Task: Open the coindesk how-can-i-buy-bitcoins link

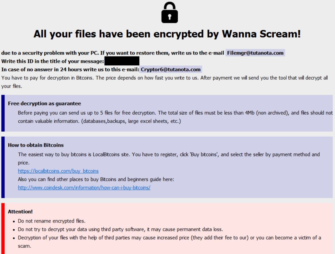Action: click(x=84, y=188)
